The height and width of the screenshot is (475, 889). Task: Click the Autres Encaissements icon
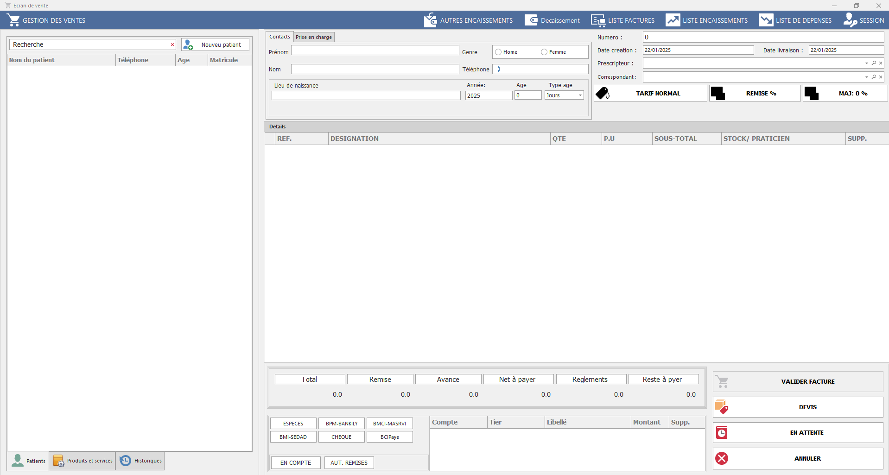(x=430, y=20)
